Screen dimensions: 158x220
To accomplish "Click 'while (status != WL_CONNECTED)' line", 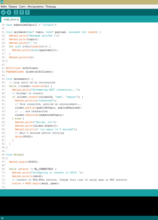I will click(33, 169).
